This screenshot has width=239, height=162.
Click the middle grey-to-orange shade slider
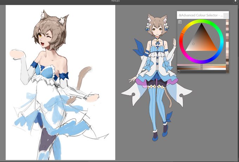tap(201, 67)
